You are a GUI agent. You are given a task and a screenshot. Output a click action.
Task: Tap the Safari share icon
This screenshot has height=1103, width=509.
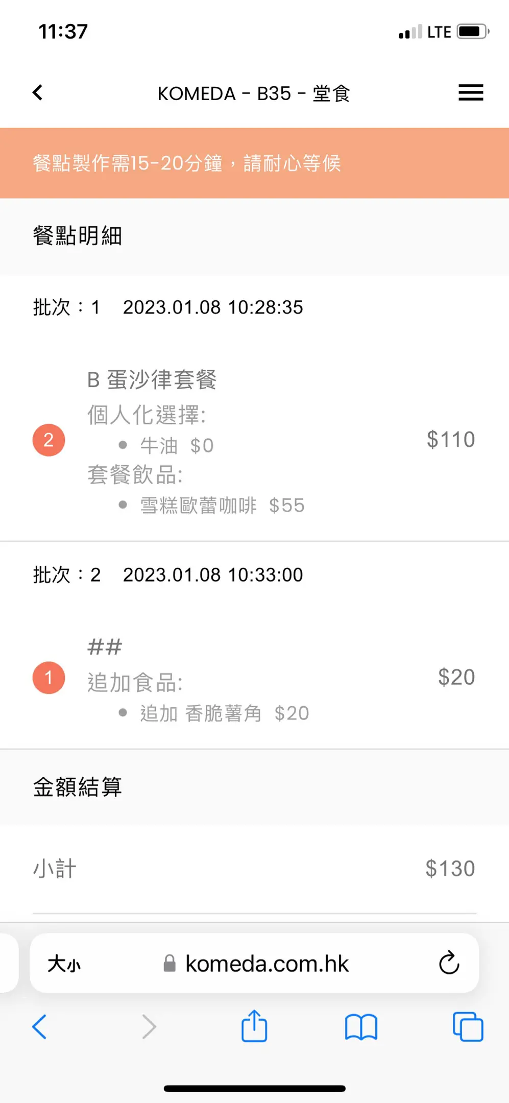coord(254,1026)
